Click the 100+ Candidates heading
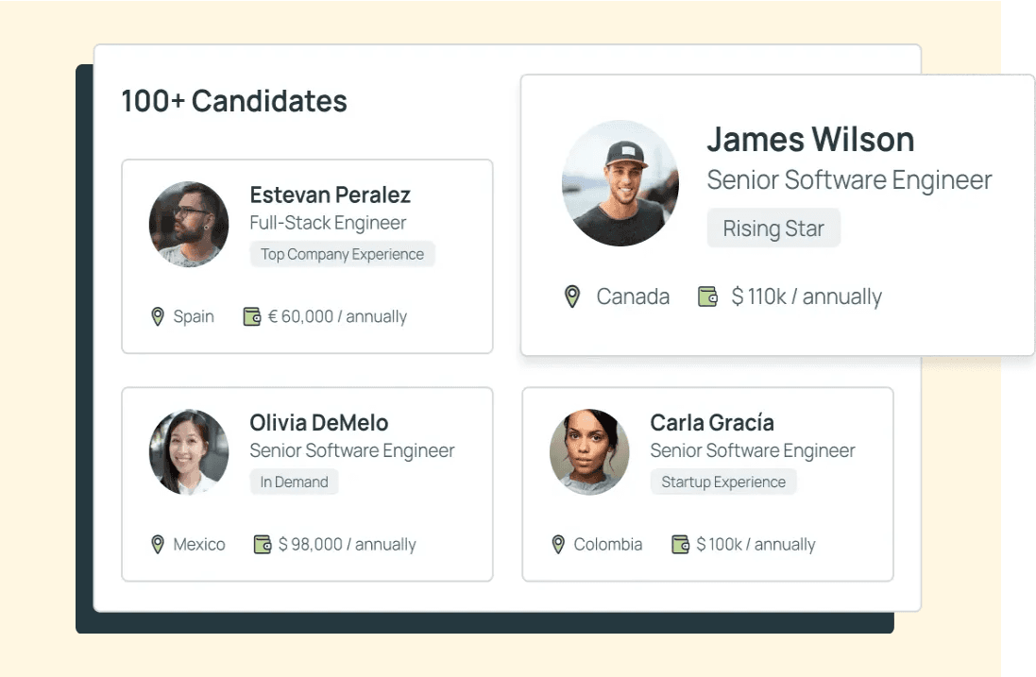This screenshot has width=1036, height=677. 234,101
